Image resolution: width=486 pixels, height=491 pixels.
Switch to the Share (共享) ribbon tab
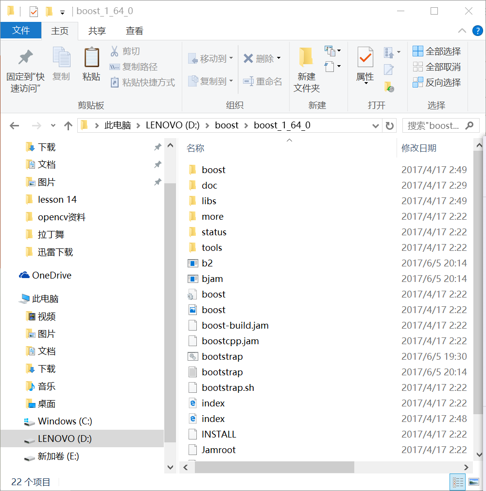click(x=97, y=31)
